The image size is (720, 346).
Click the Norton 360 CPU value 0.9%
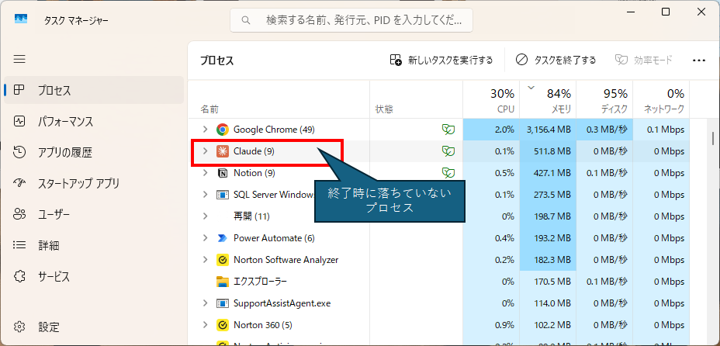(x=505, y=325)
